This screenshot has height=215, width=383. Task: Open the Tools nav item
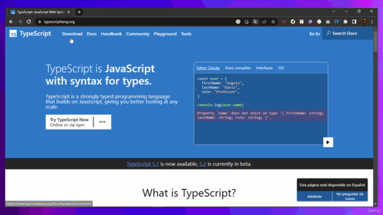186,34
